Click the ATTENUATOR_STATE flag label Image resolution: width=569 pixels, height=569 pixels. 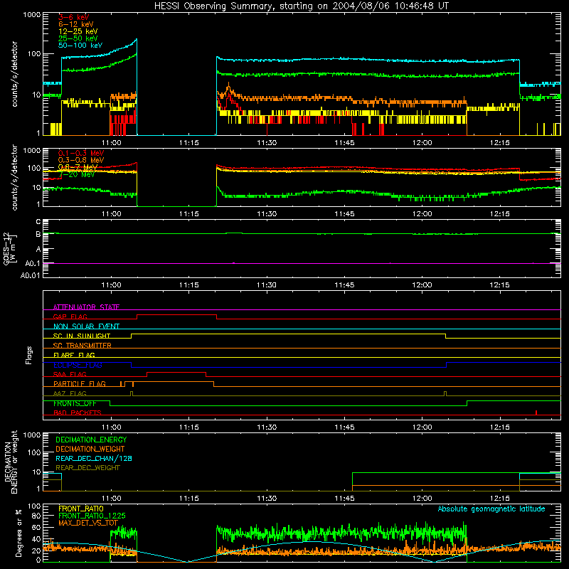(86, 307)
